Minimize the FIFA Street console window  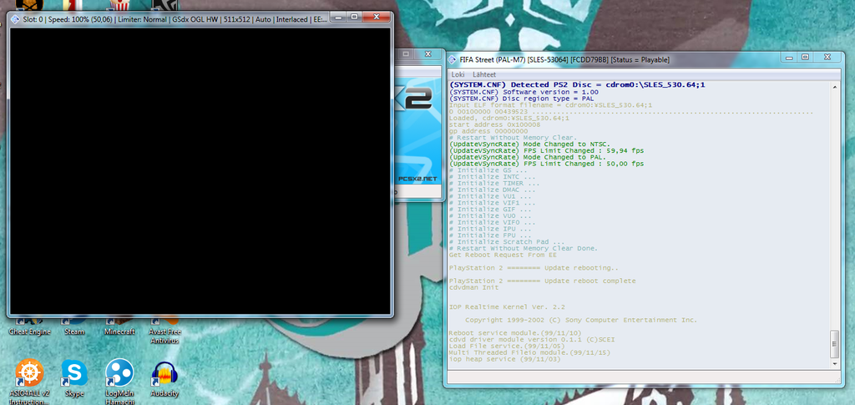click(789, 57)
